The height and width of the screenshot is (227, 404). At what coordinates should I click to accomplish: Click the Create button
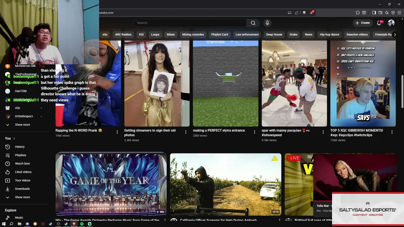click(x=362, y=23)
